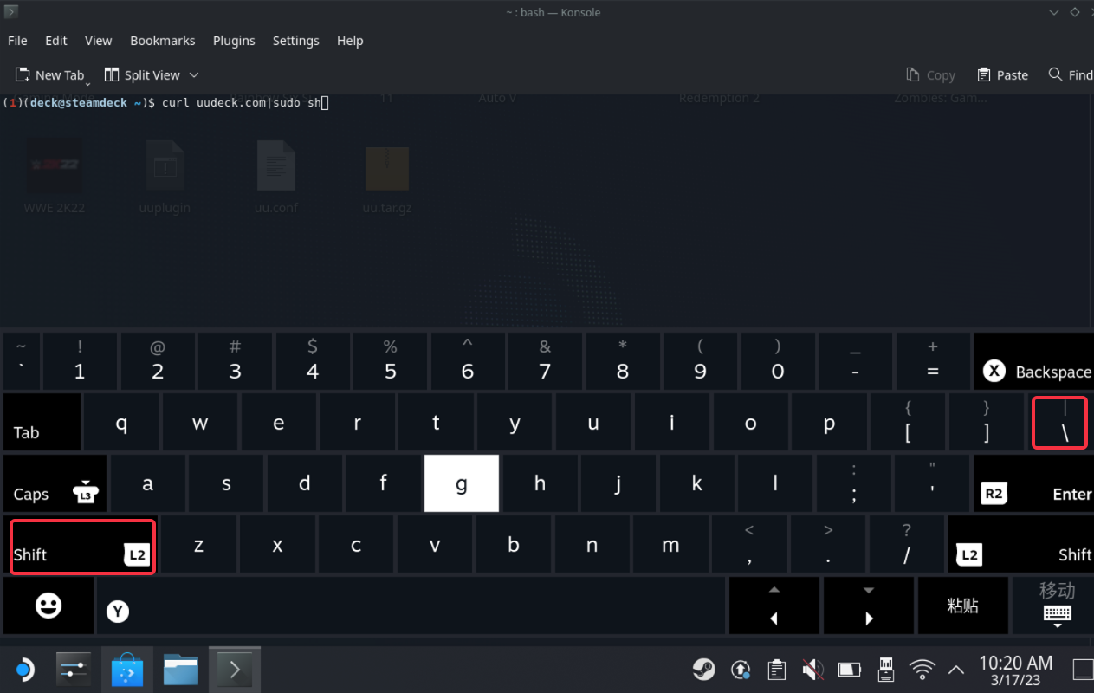Click the Discover store icon in taskbar
The image size is (1094, 693).
click(127, 670)
